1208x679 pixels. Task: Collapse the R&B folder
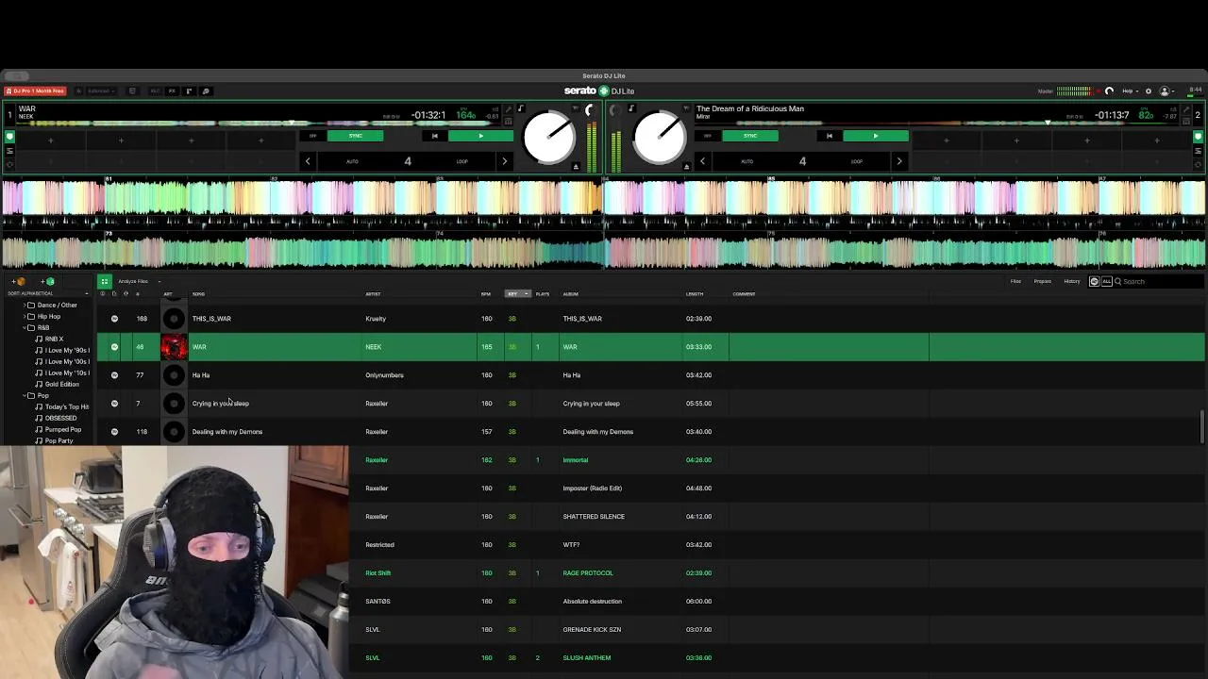click(x=25, y=327)
